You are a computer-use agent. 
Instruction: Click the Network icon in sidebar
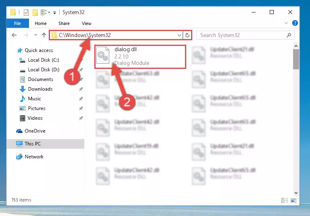tap(19, 157)
